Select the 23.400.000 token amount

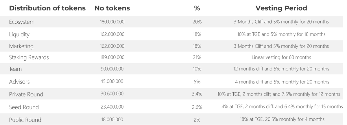click(x=112, y=107)
